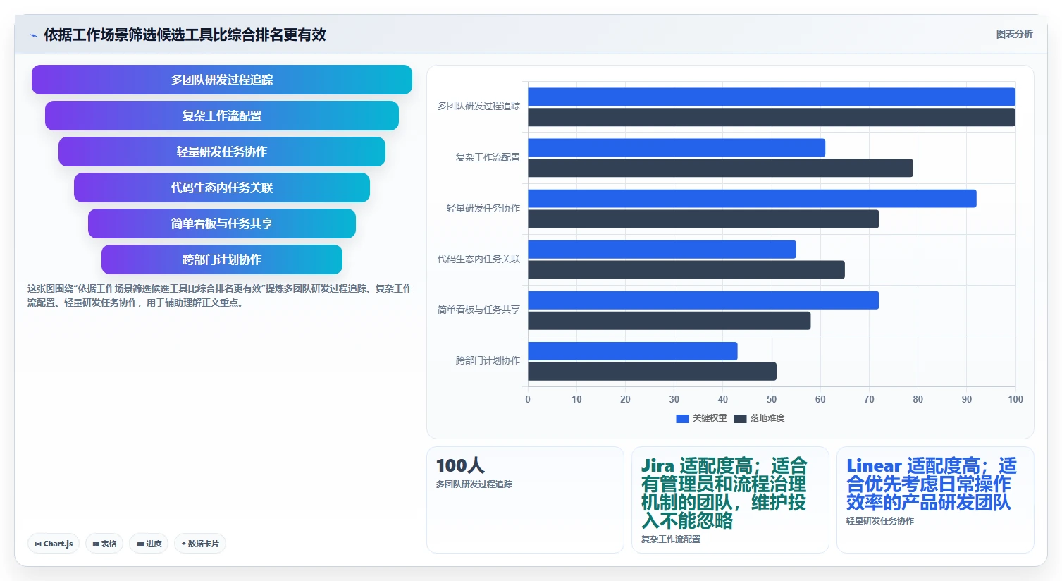Image resolution: width=1062 pixels, height=581 pixels.
Task: Click the dark bar for 轻量研发任务协作
Action: tap(703, 219)
